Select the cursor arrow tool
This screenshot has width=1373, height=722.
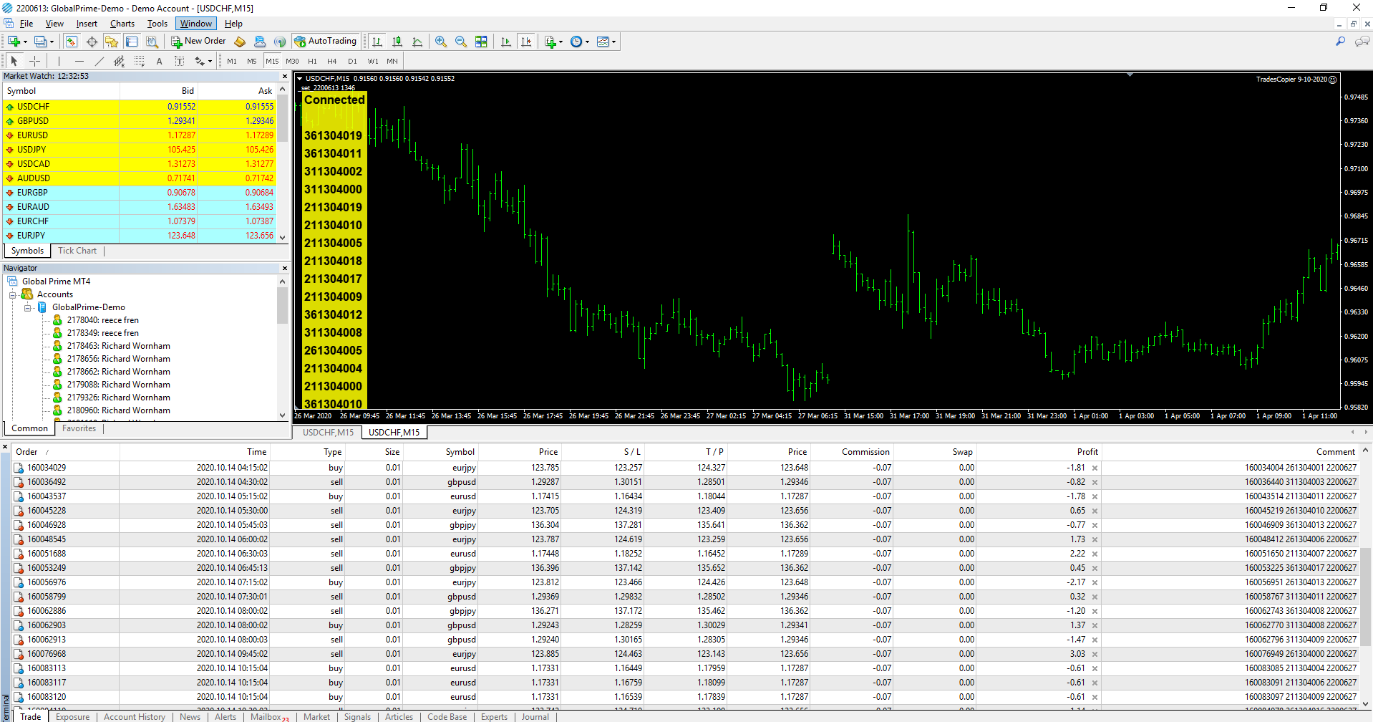coord(14,61)
